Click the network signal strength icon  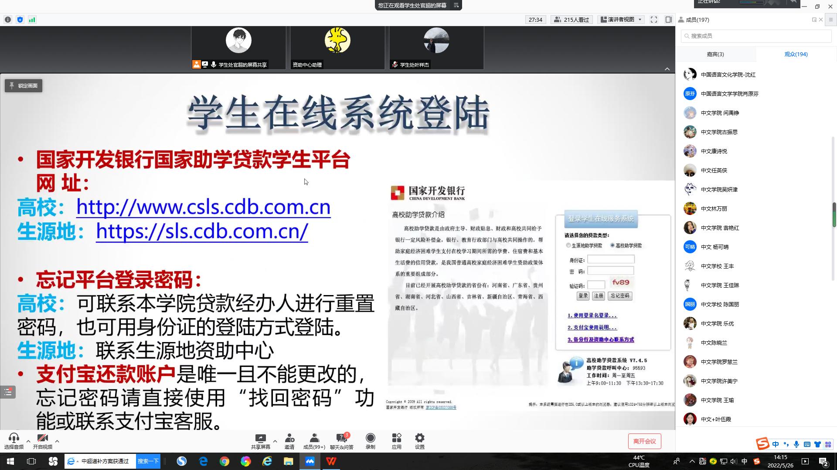(32, 20)
